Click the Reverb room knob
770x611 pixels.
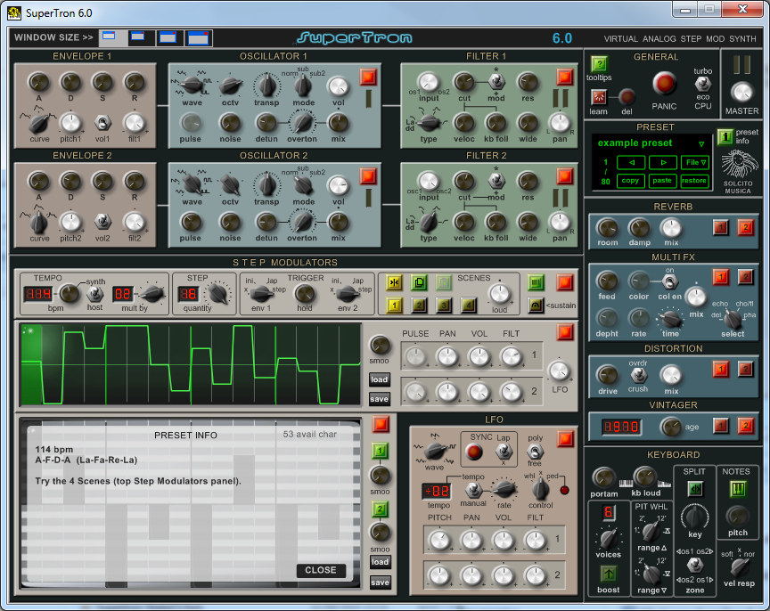click(608, 228)
